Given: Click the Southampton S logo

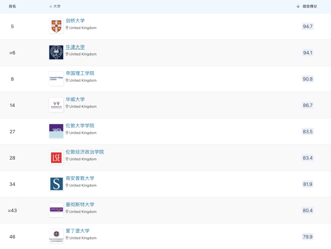Looking at the screenshot, I should click(56, 184).
